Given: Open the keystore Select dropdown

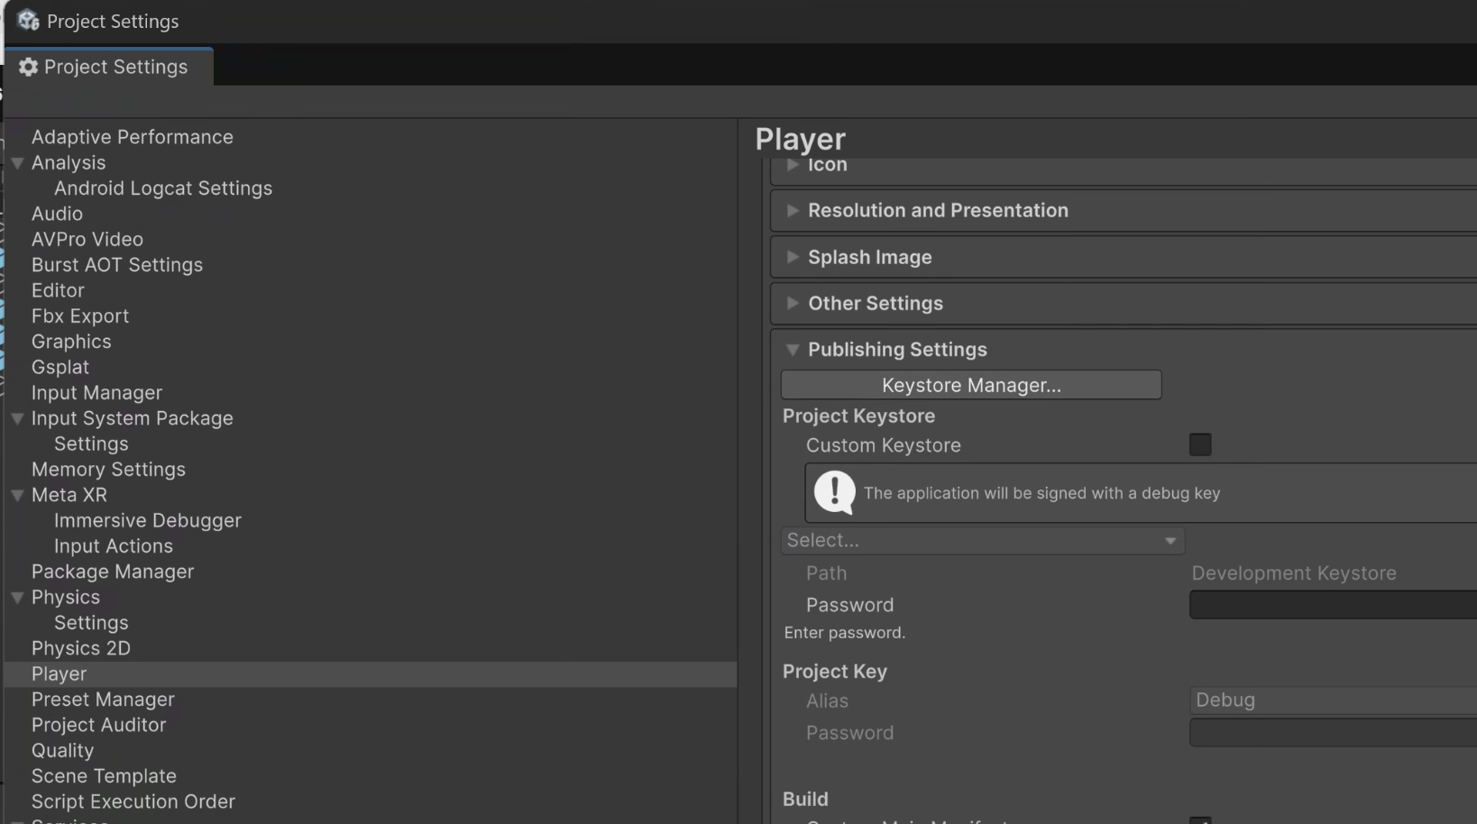Looking at the screenshot, I should (983, 540).
